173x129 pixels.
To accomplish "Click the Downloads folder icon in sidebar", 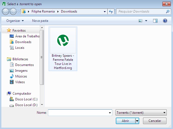I will click(12, 42).
